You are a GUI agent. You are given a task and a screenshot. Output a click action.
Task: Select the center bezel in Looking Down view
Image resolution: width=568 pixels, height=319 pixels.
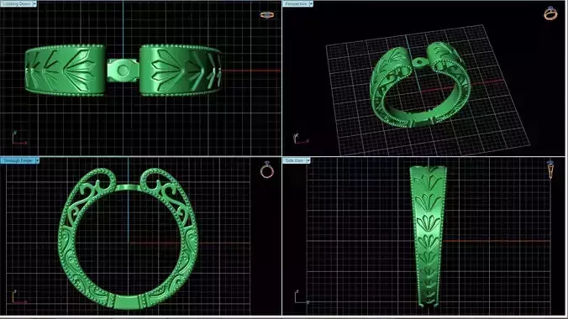point(123,71)
